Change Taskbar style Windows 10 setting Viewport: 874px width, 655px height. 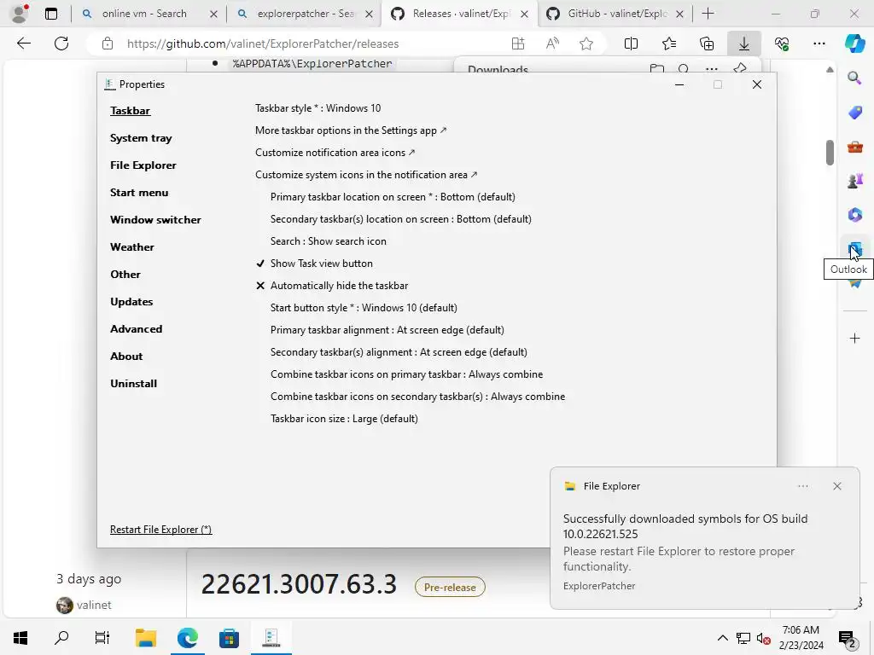point(318,108)
